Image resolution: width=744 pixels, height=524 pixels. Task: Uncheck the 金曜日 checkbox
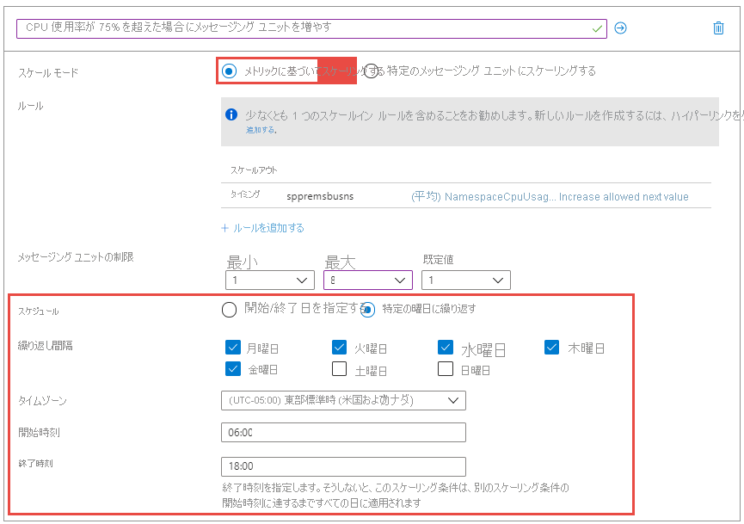[x=233, y=369]
